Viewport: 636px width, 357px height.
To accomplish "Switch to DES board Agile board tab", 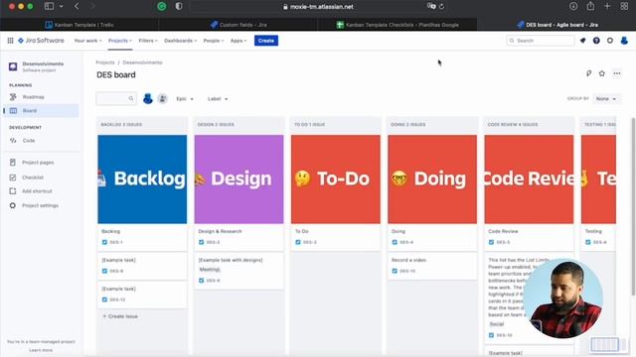I will [x=556, y=25].
